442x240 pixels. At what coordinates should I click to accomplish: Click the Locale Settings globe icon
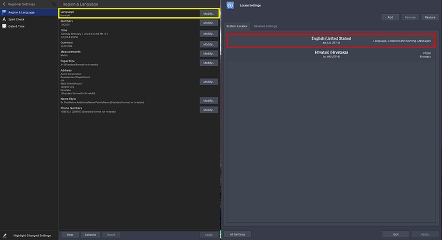point(230,5)
